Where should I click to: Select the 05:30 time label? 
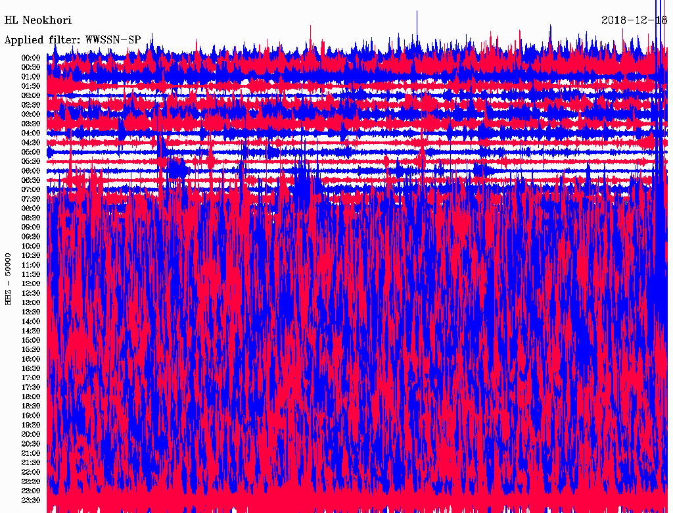(31, 162)
